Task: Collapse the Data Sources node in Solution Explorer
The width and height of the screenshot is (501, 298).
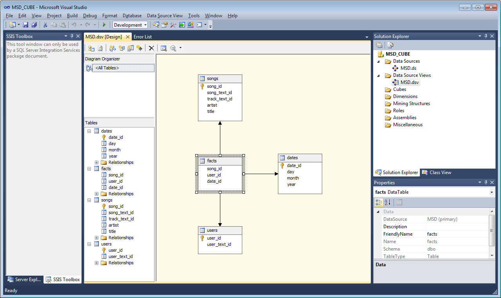Action: [379, 62]
